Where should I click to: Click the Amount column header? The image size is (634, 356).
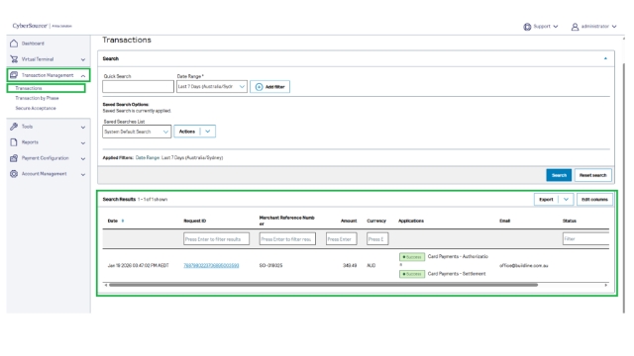tap(349, 221)
